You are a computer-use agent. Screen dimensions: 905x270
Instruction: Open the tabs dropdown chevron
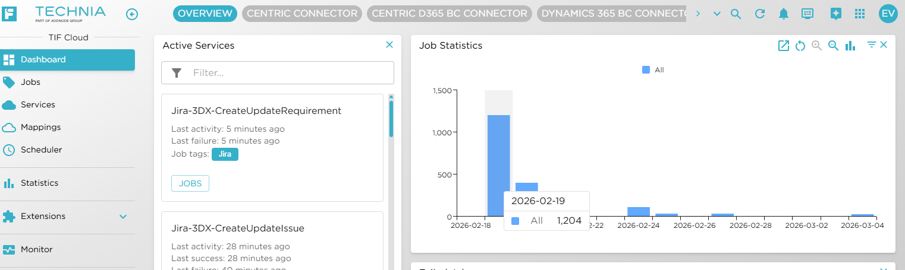717,14
